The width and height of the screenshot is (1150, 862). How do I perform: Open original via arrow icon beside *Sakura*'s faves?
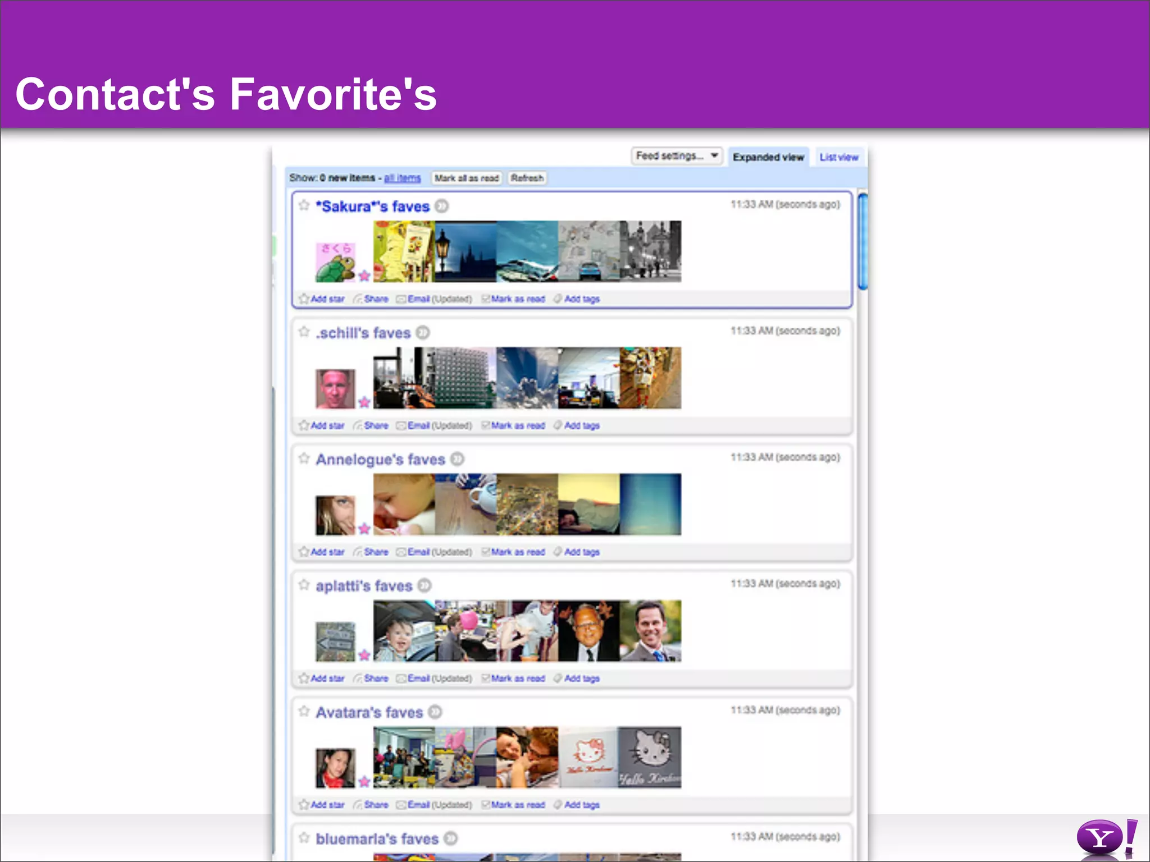coord(442,207)
